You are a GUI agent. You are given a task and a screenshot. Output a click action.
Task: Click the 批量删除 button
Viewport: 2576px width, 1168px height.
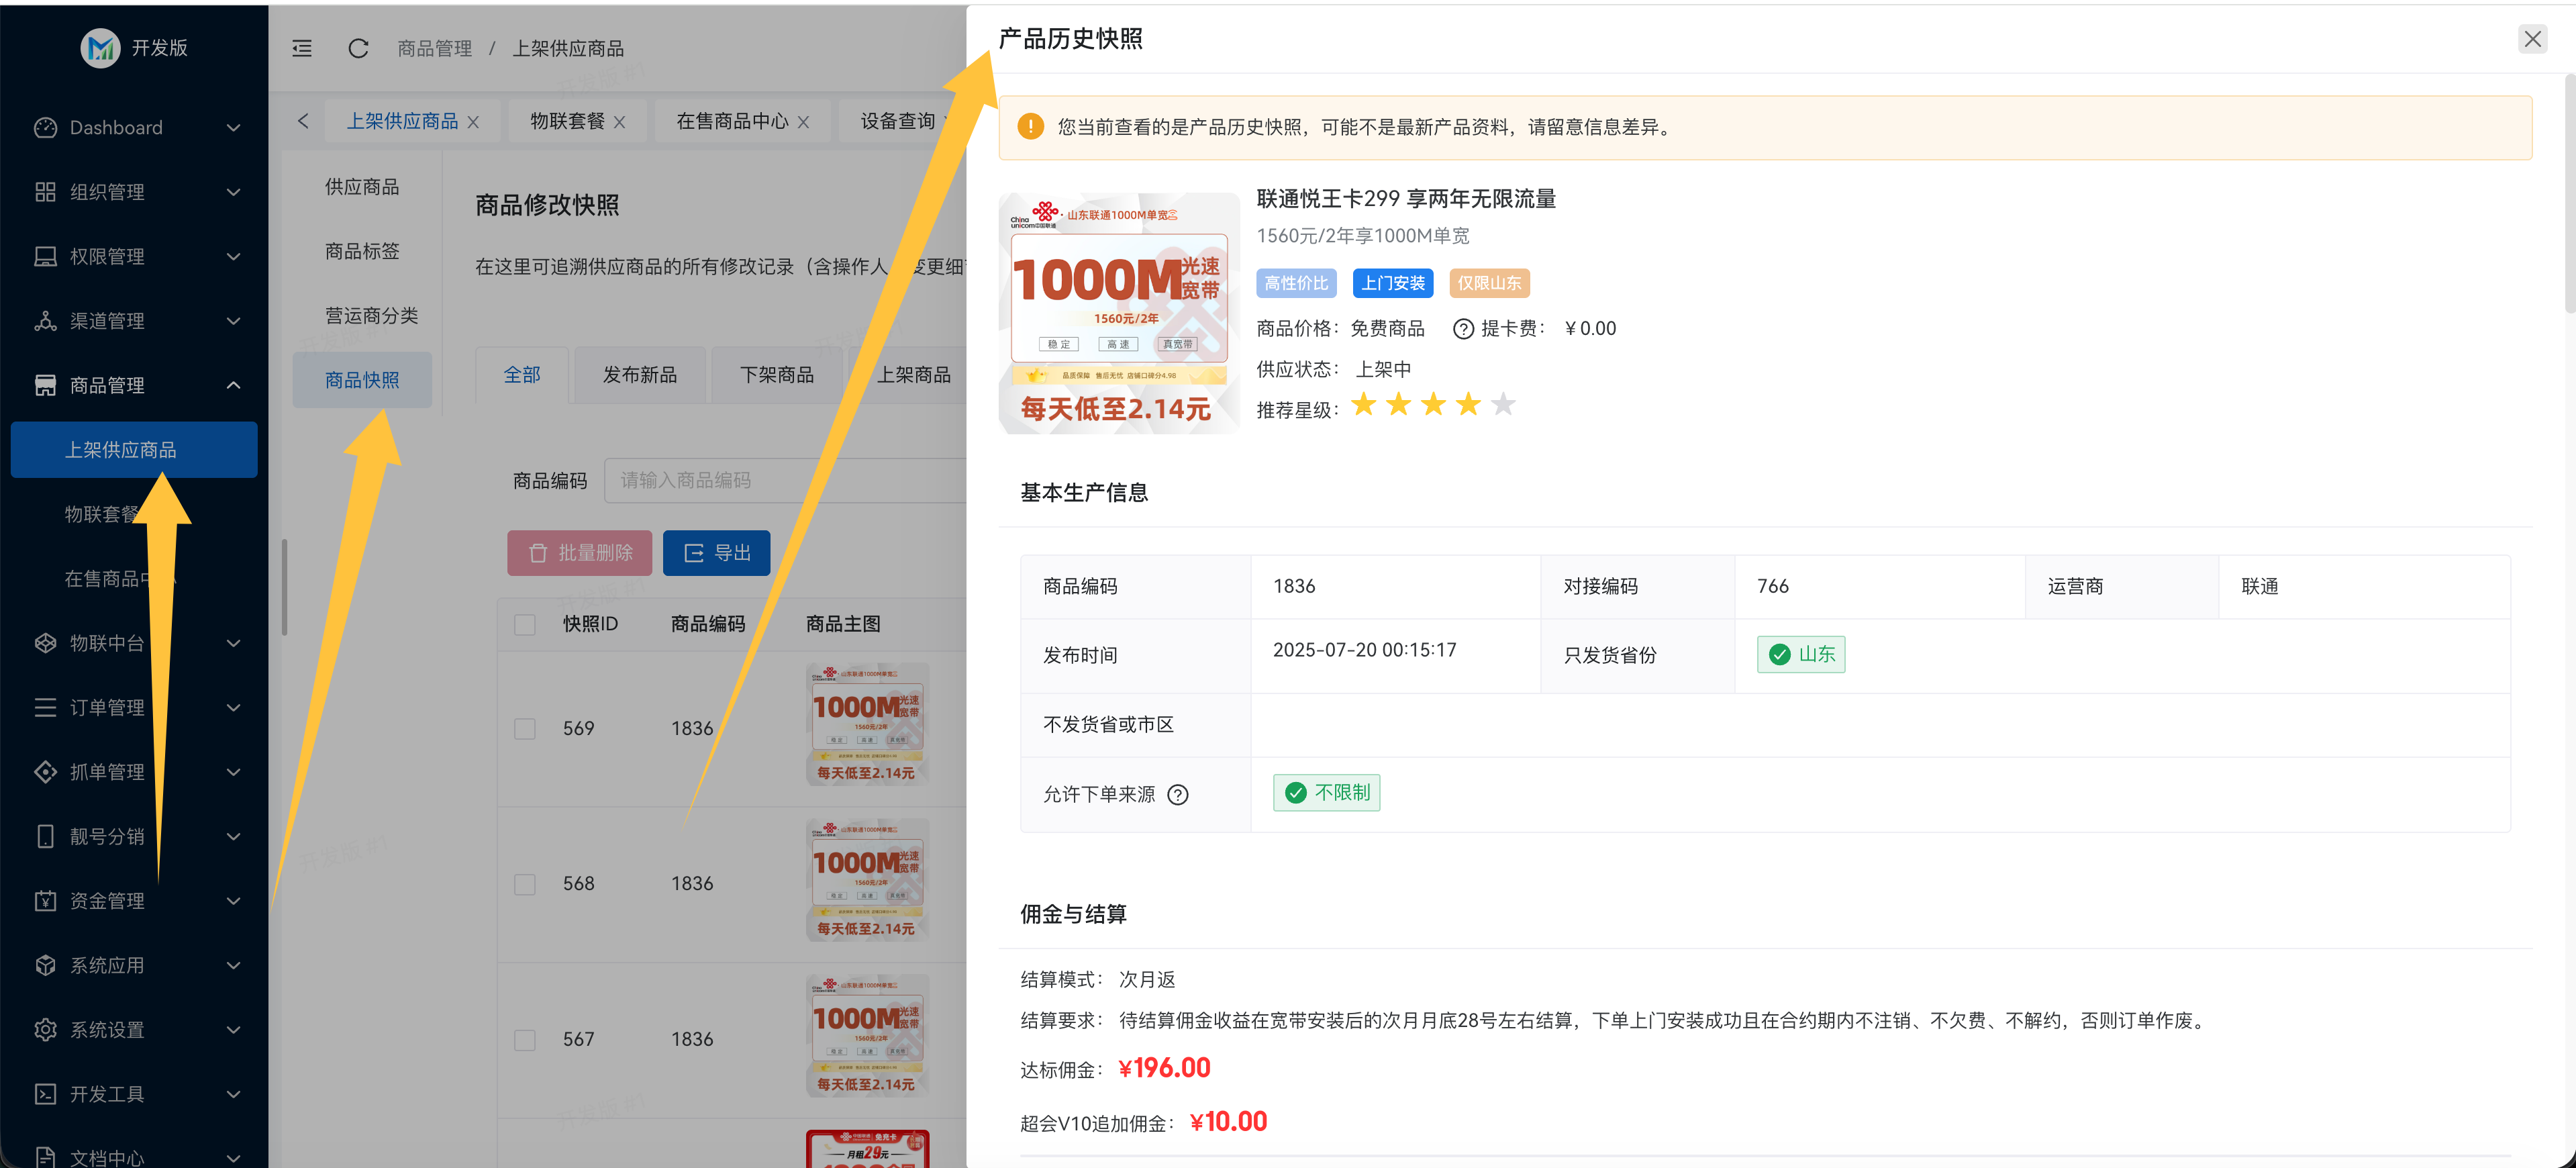579,553
